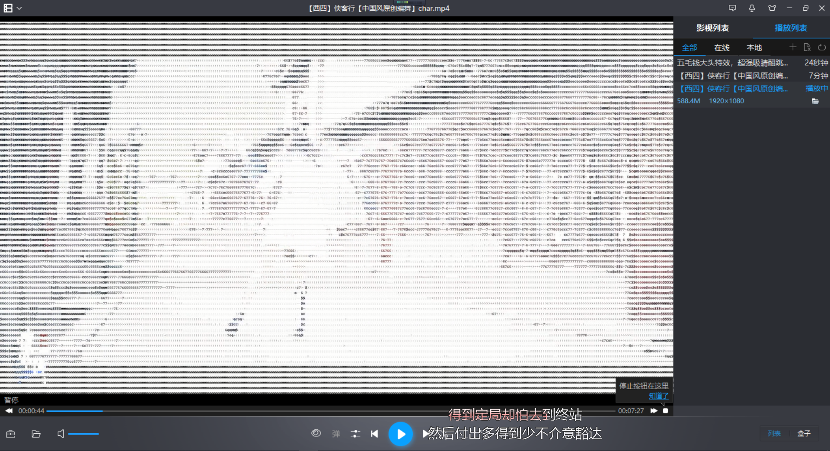Open the main menu layout icon
This screenshot has height=451, width=830.
point(8,8)
